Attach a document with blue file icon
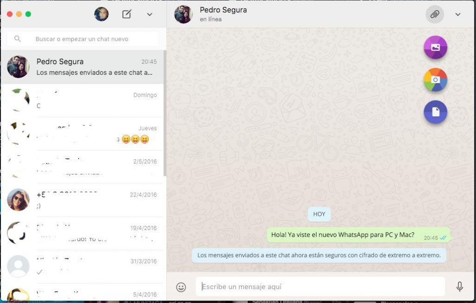The image size is (476, 303). pyautogui.click(x=435, y=112)
